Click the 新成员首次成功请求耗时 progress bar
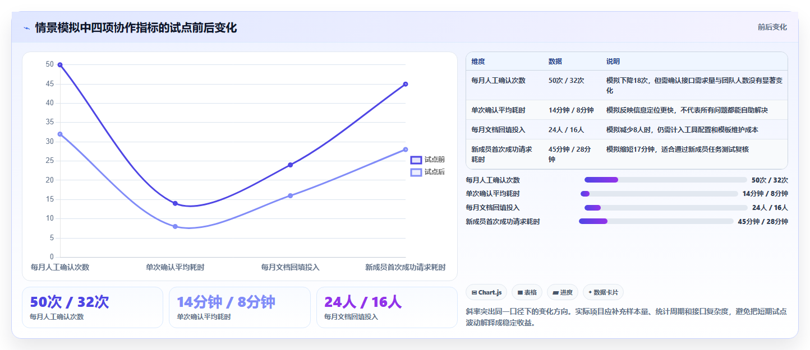This screenshot has height=350, width=810. point(656,221)
